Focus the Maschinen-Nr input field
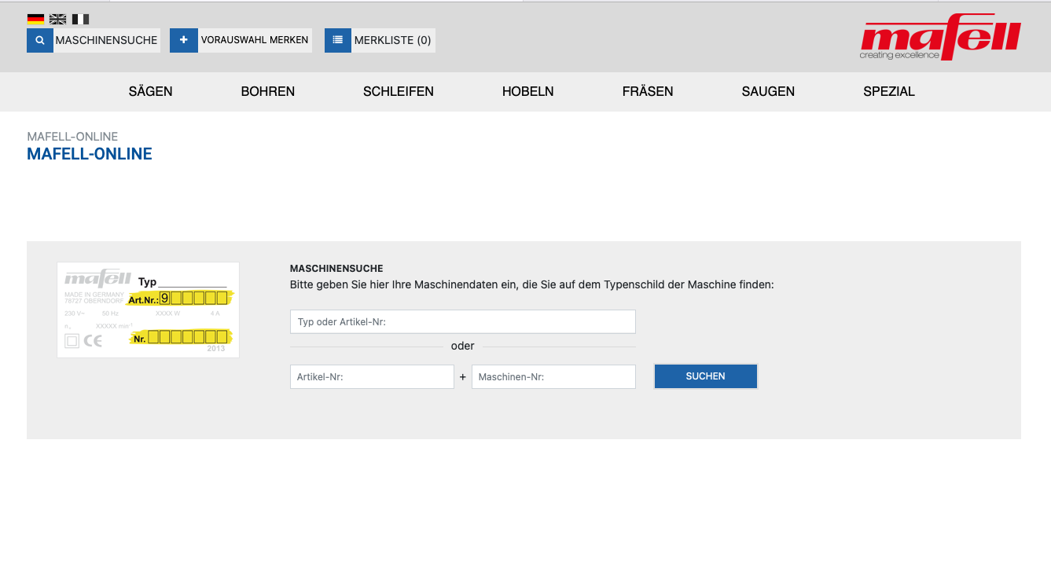The height and width of the screenshot is (561, 1051). (553, 377)
